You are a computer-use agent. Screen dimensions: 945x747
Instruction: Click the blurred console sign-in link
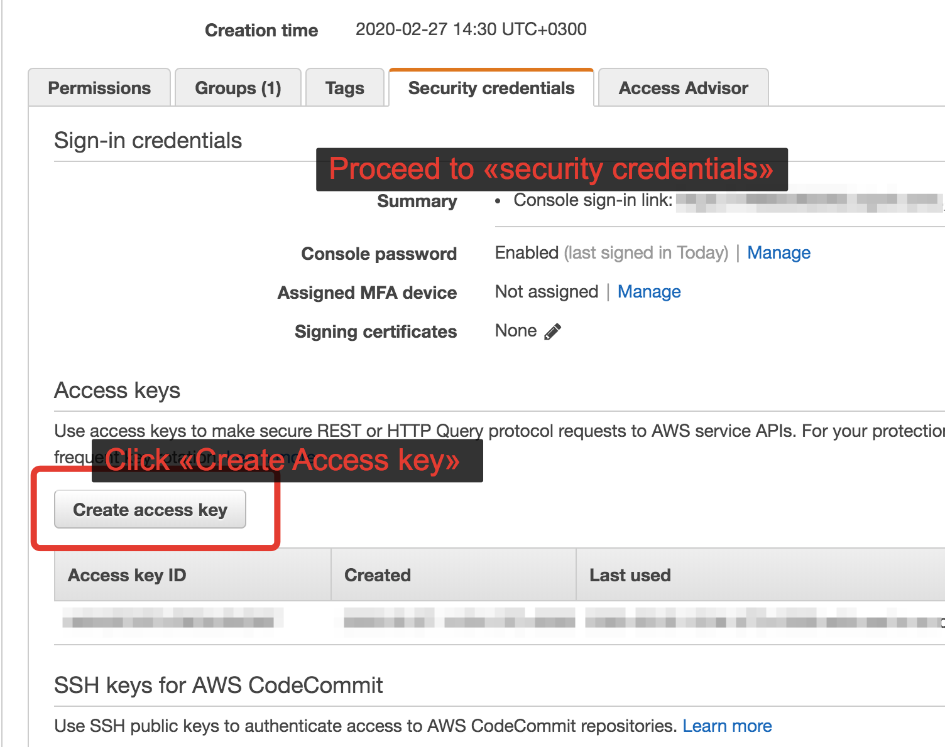coord(809,201)
